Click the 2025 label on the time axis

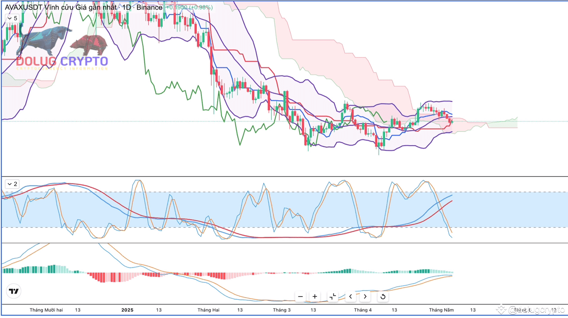tap(127, 310)
